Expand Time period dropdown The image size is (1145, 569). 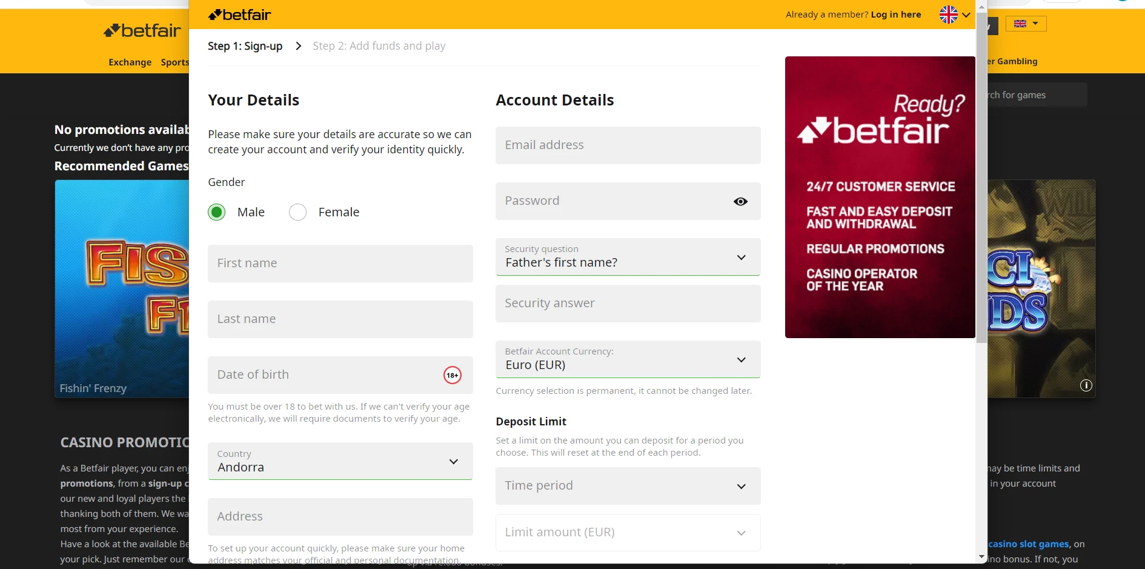[x=628, y=486]
